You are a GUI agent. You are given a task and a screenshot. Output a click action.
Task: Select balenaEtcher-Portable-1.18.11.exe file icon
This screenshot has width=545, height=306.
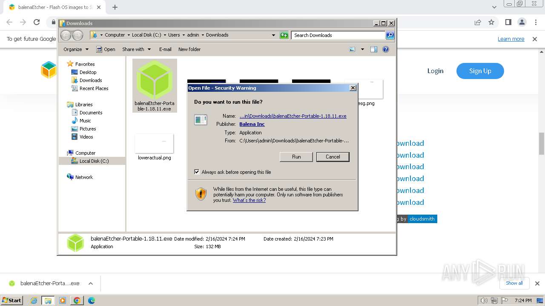click(x=155, y=85)
